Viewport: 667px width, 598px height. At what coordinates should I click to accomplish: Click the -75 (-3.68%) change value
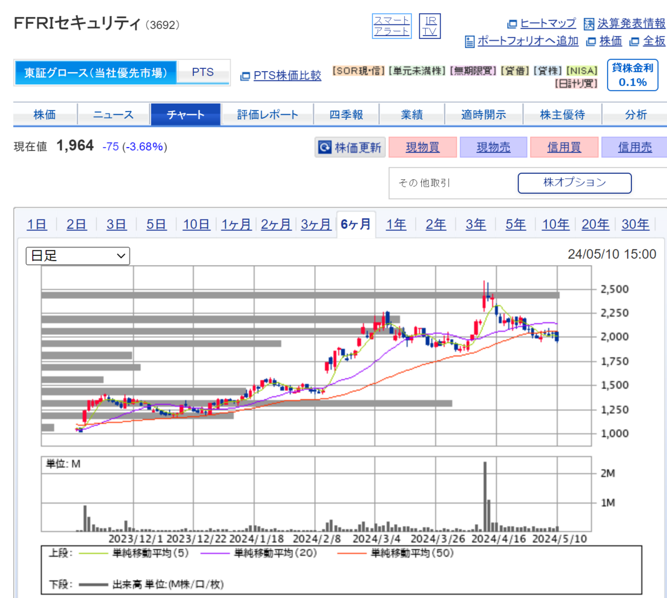[x=135, y=147]
